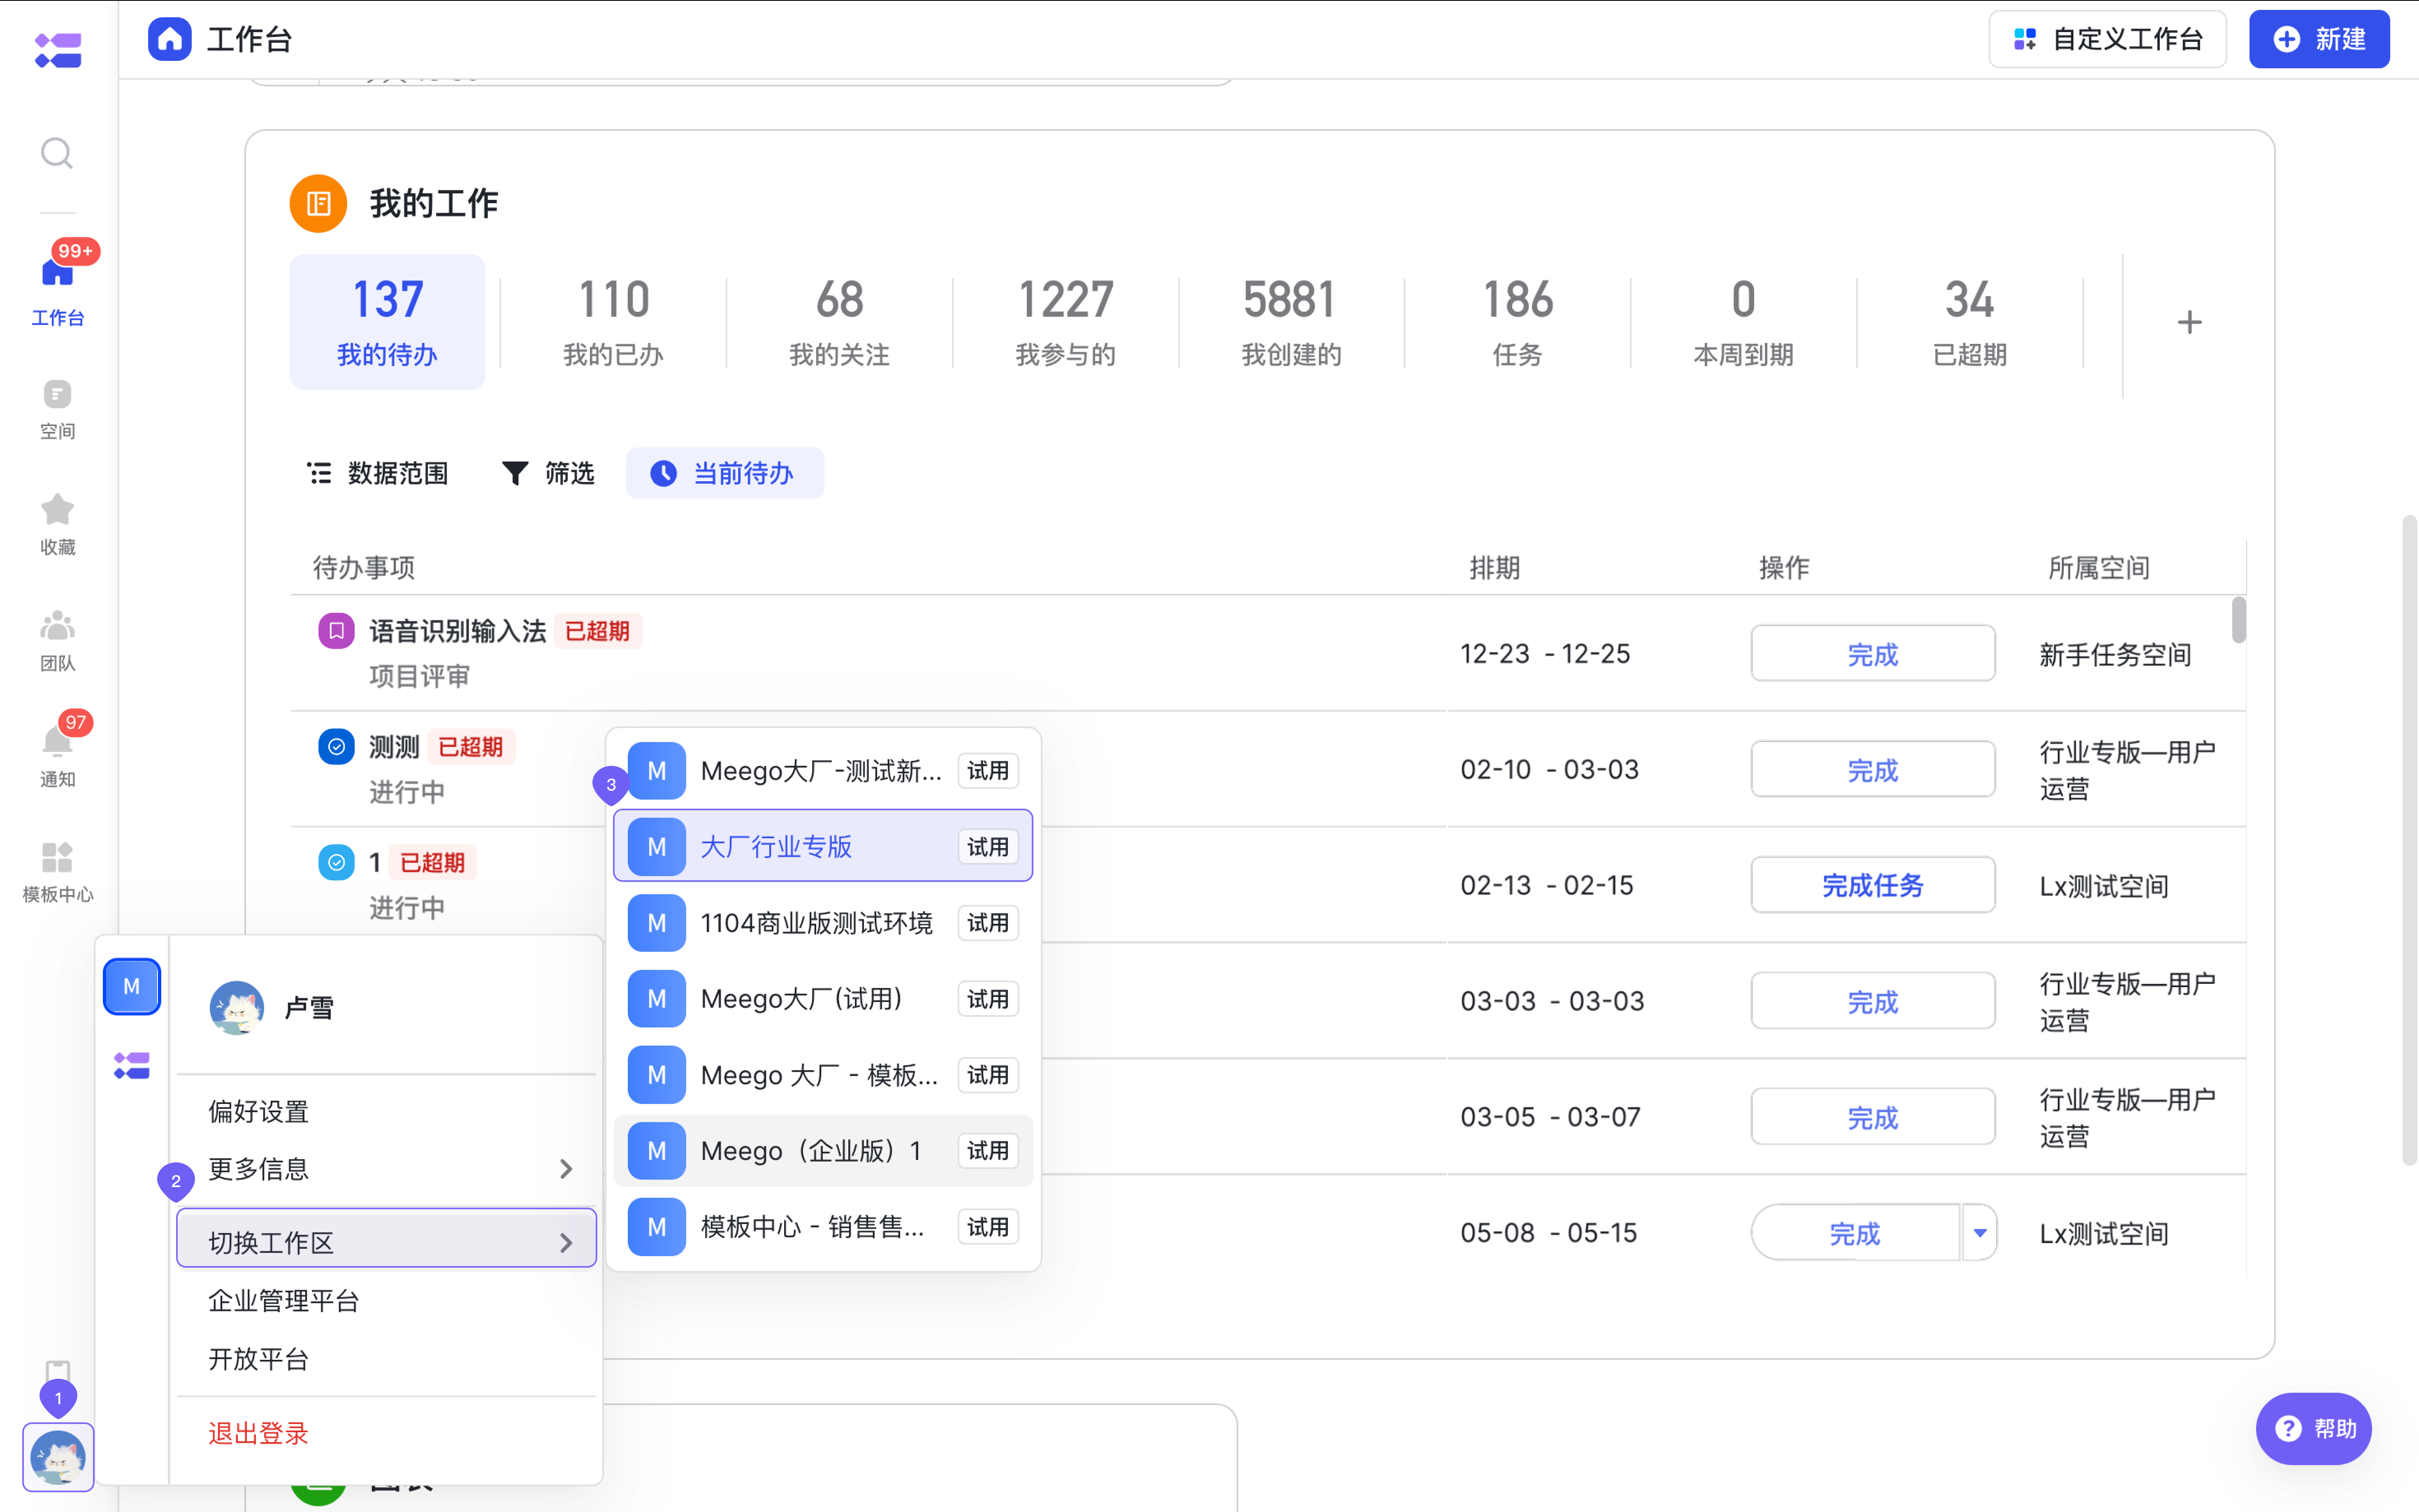Open the search icon in sidebar

coord(57,153)
